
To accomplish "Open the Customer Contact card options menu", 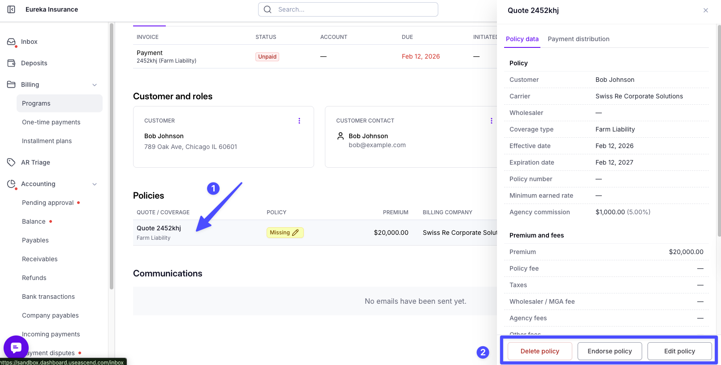I will pyautogui.click(x=491, y=121).
